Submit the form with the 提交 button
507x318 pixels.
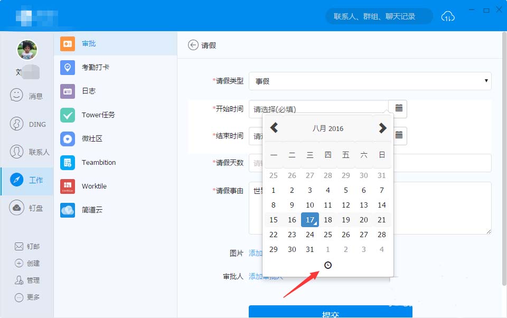click(330, 313)
